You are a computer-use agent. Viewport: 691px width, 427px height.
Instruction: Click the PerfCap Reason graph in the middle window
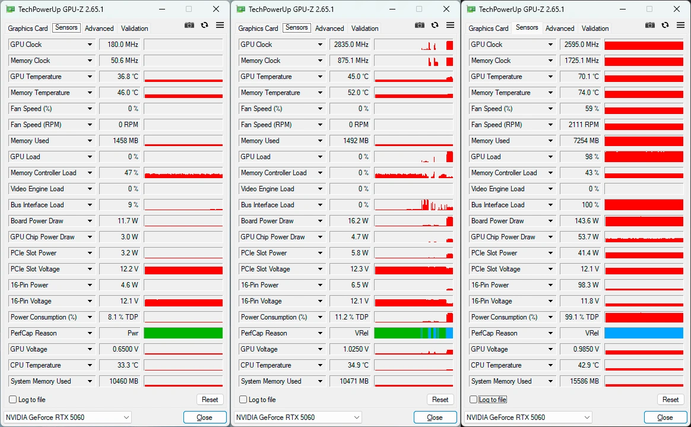click(x=413, y=334)
